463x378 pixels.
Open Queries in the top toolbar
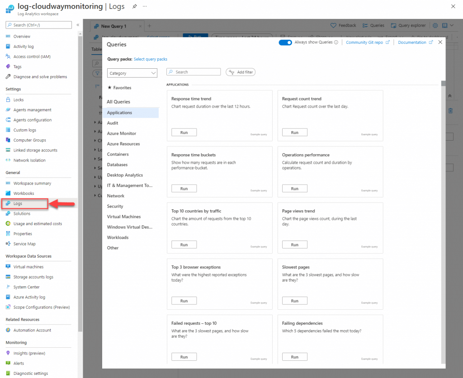pyautogui.click(x=373, y=25)
